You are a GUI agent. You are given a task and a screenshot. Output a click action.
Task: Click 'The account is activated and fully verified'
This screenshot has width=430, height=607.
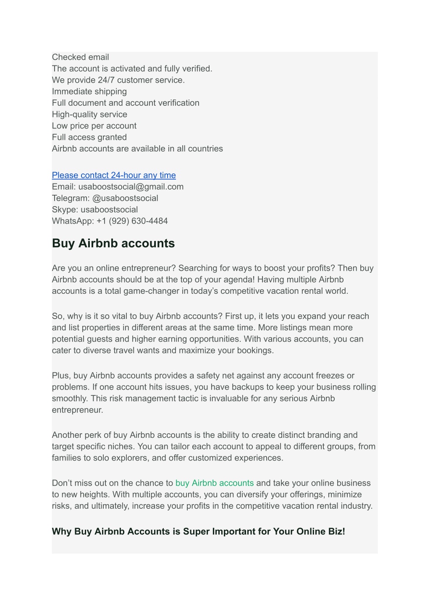click(132, 68)
